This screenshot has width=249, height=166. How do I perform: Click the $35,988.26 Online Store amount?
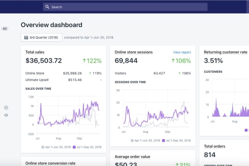pyautogui.click(x=72, y=73)
